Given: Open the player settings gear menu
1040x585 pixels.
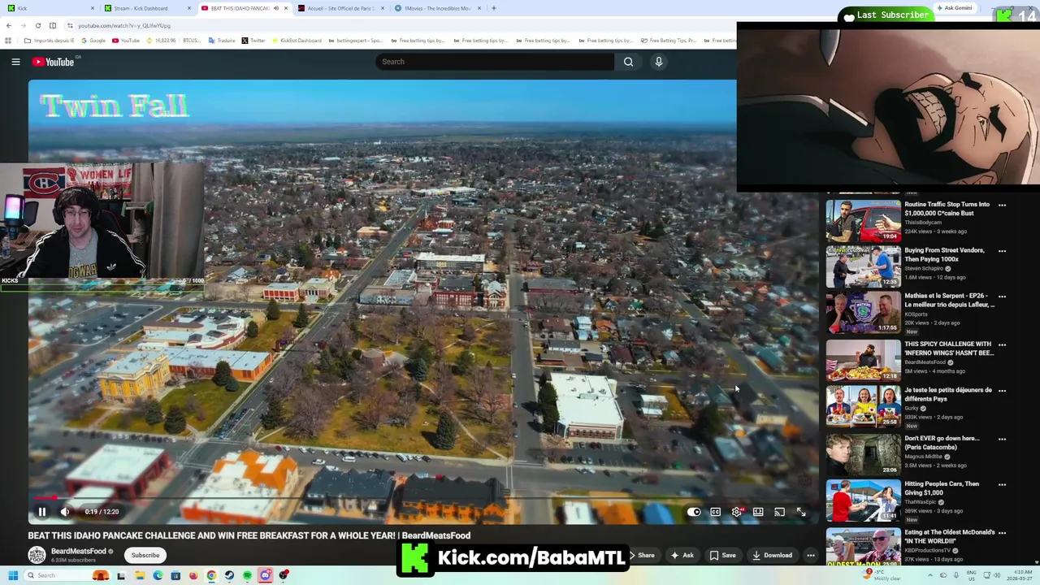Looking at the screenshot, I should point(737,512).
